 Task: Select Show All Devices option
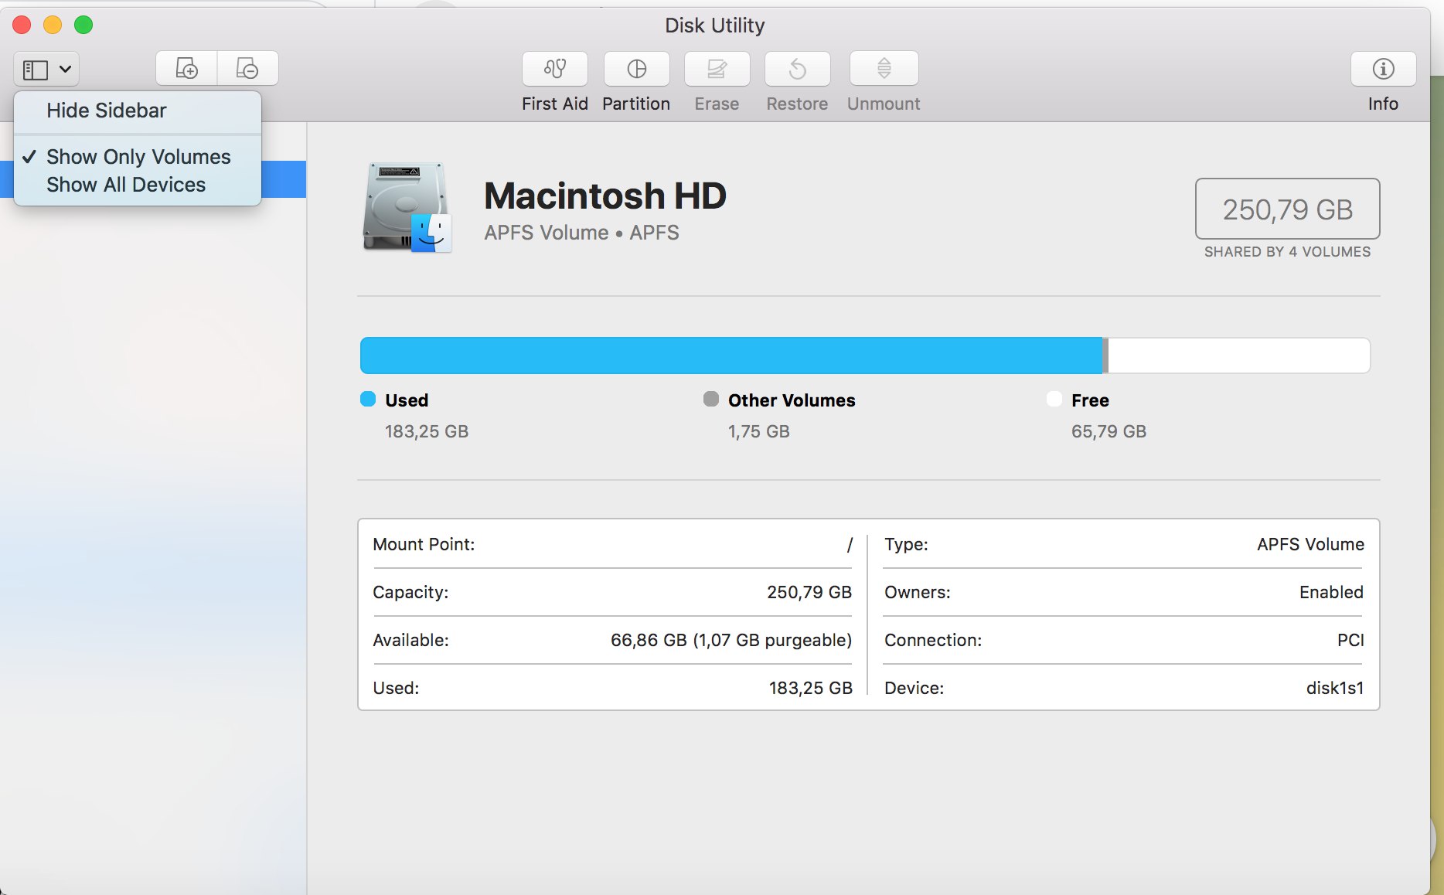pyautogui.click(x=138, y=185)
